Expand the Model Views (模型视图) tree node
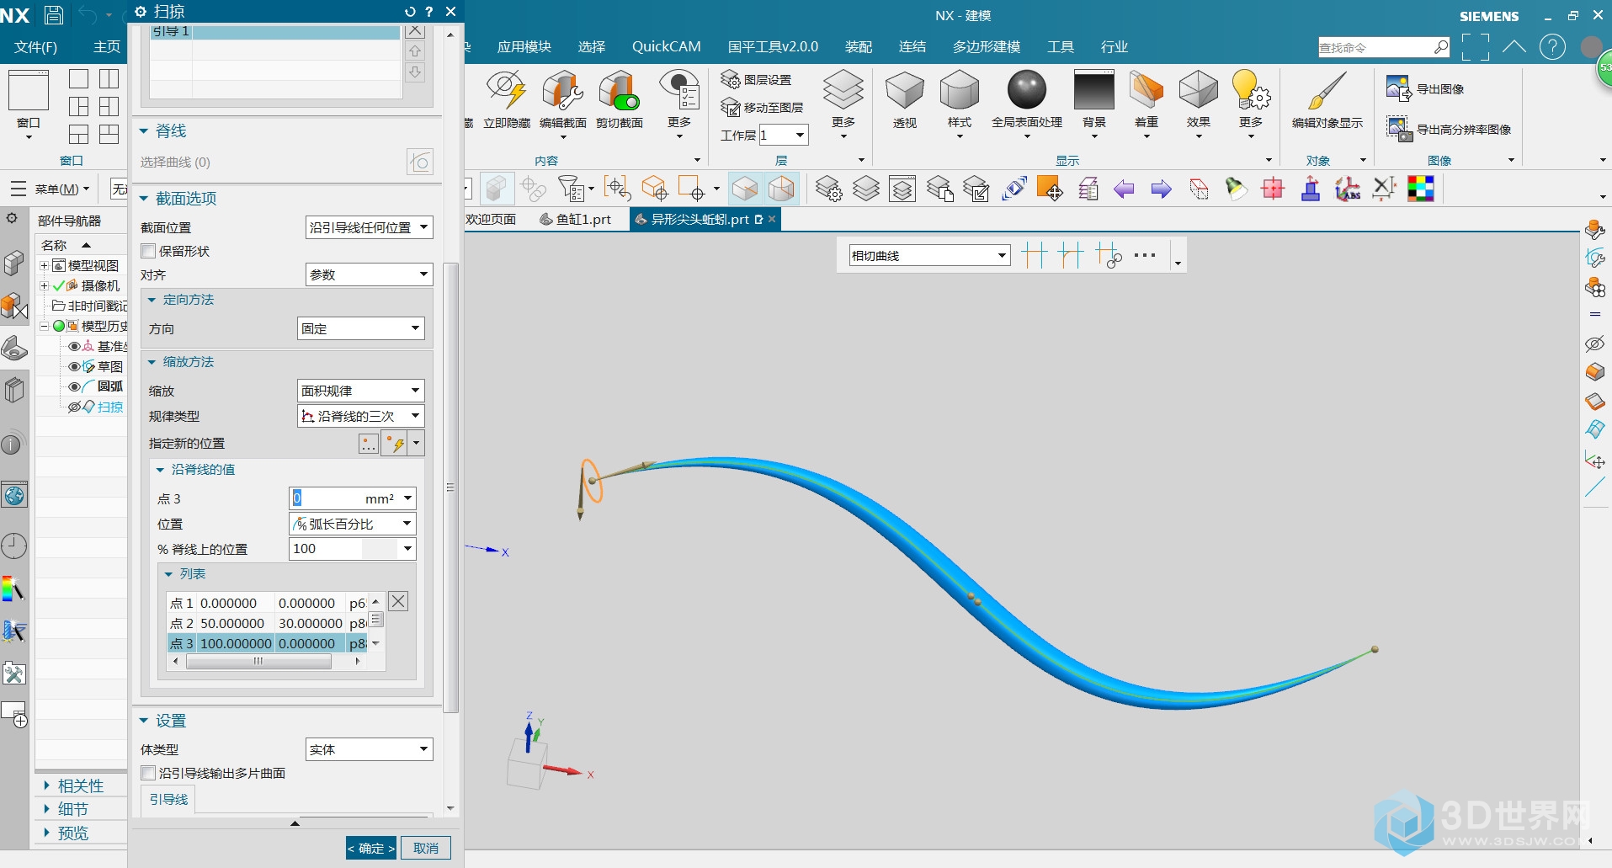Screen dimensions: 1612x868 pos(44,265)
